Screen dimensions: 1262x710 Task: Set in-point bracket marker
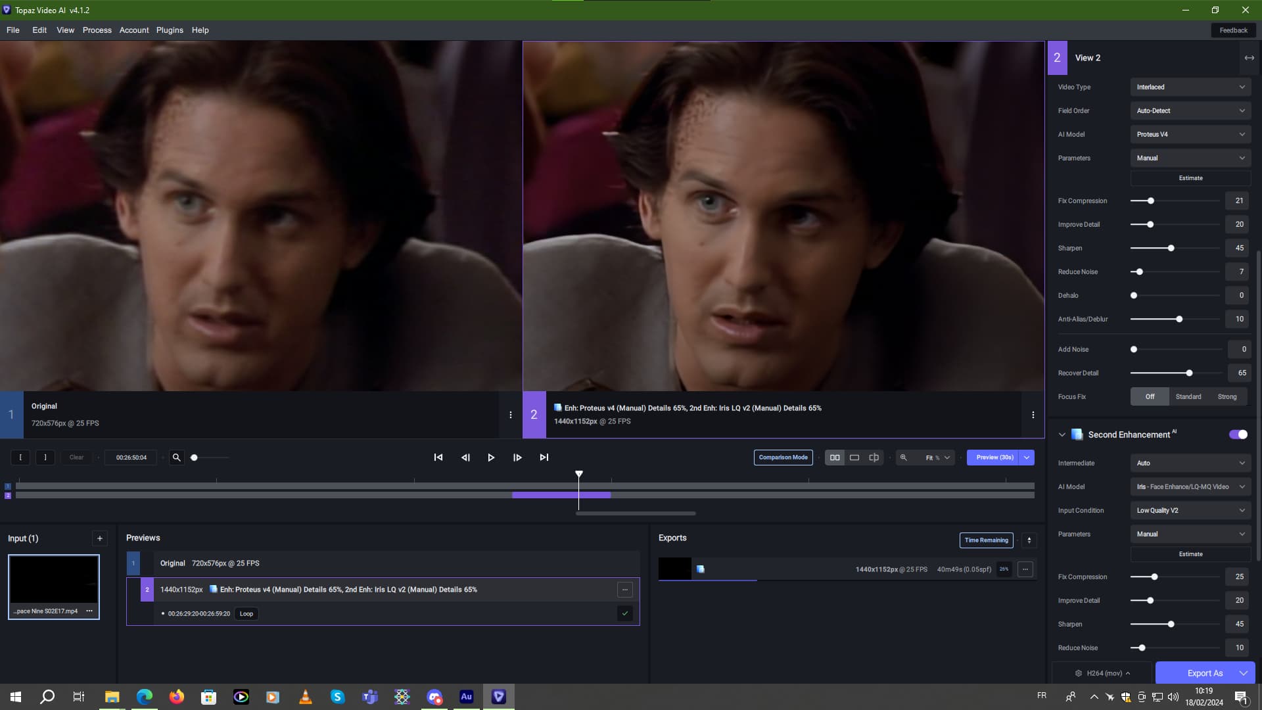coord(20,458)
